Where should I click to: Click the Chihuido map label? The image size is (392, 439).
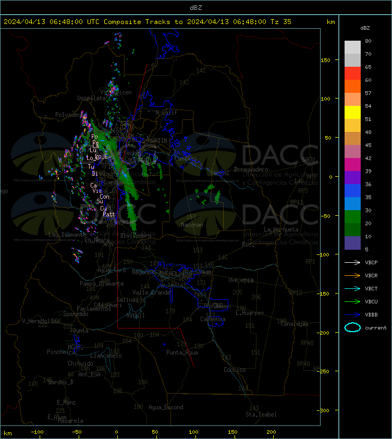pyautogui.click(x=80, y=363)
